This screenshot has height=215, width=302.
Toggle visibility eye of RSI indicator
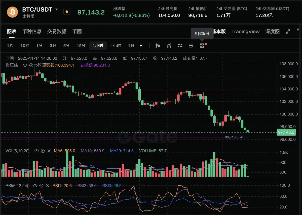point(35,186)
